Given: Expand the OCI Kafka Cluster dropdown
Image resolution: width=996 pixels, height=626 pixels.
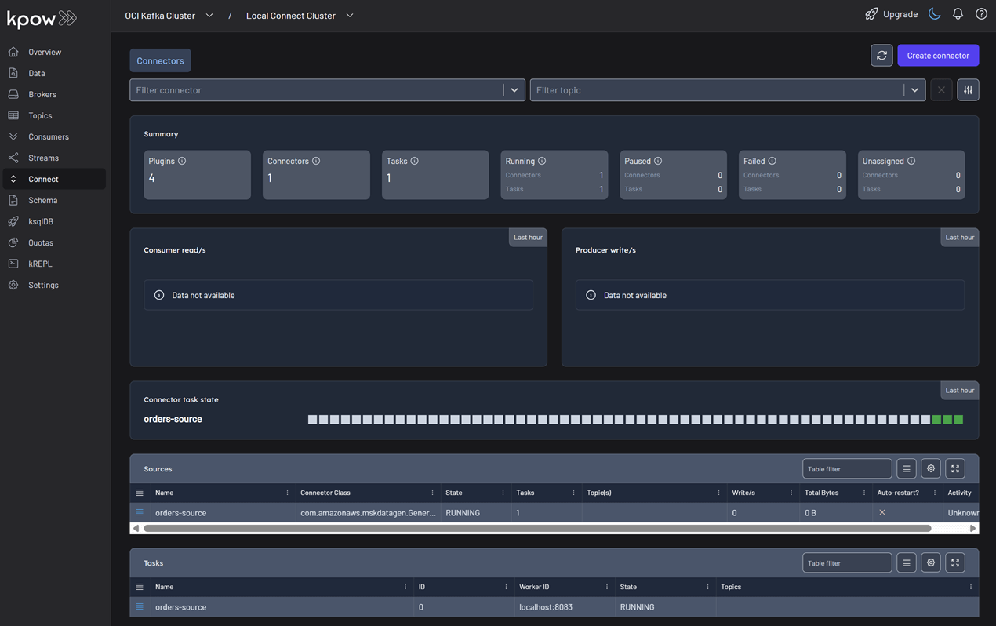Looking at the screenshot, I should coord(209,16).
